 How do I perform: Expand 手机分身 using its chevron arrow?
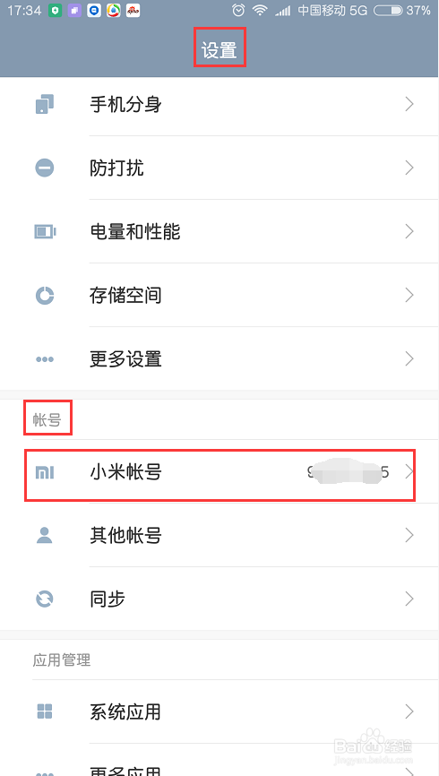409,105
